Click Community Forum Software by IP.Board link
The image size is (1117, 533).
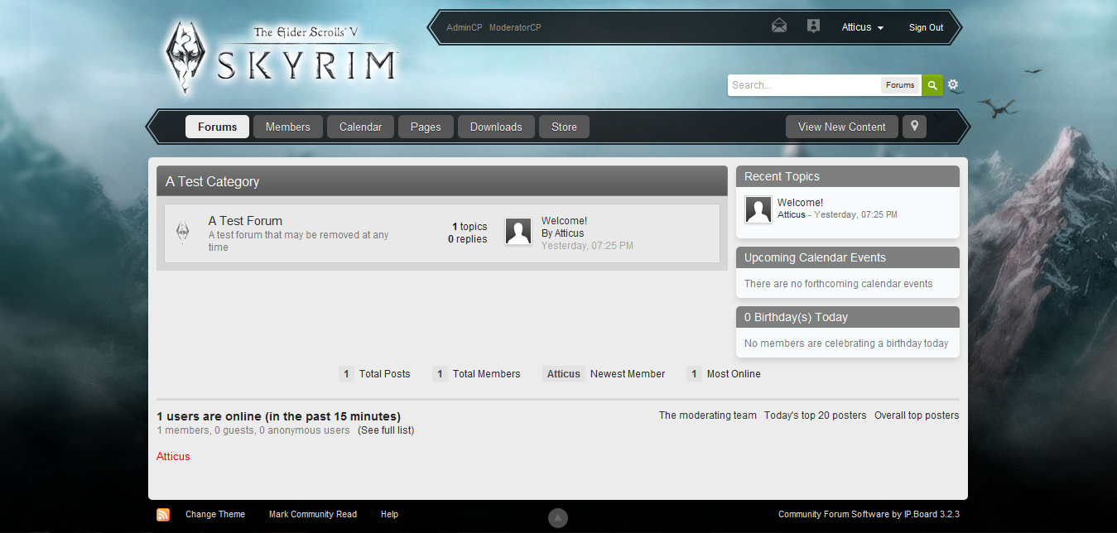pyautogui.click(x=869, y=514)
